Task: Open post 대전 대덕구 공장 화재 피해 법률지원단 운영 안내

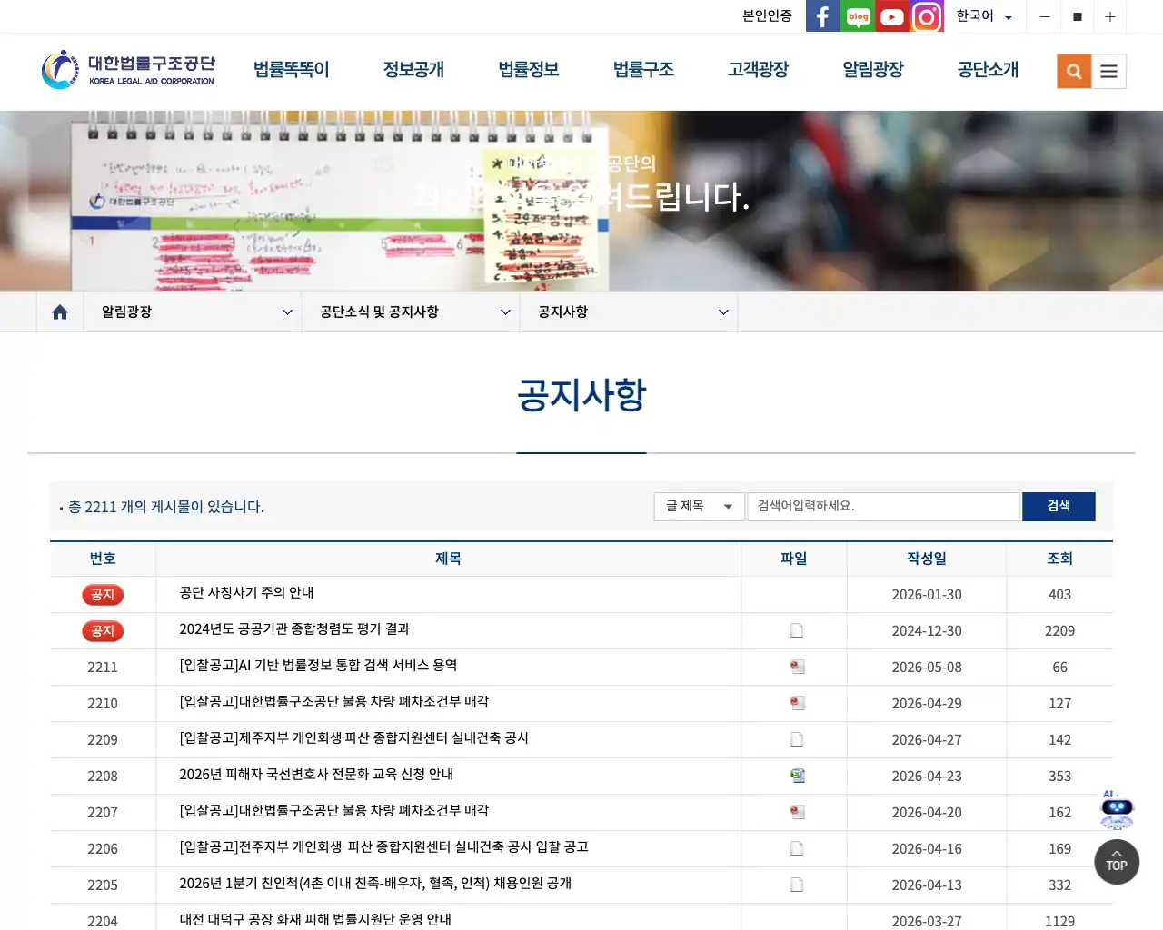Action: coord(315,919)
